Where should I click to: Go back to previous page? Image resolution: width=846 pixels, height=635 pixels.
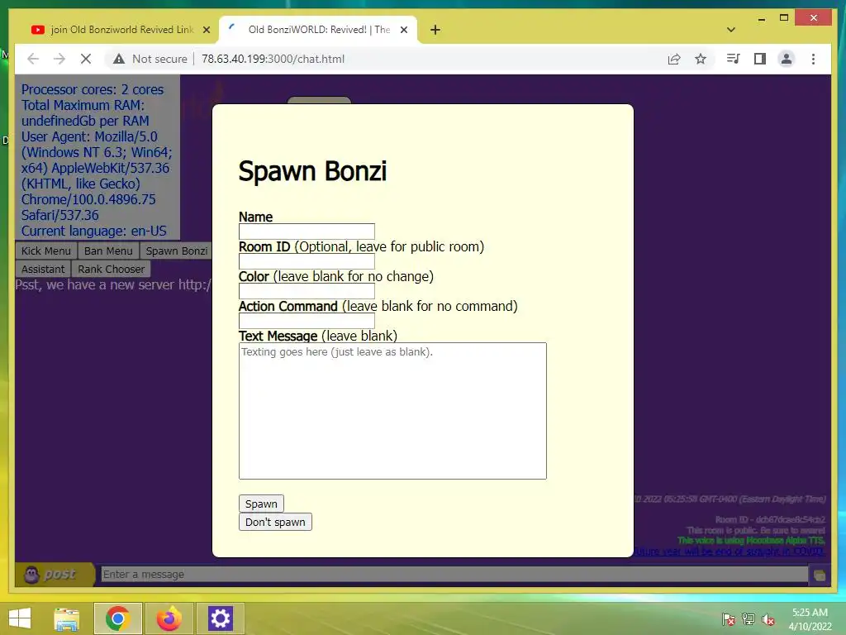33,59
